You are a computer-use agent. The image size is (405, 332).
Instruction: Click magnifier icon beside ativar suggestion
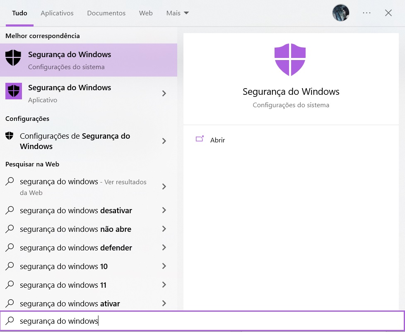[10, 303]
